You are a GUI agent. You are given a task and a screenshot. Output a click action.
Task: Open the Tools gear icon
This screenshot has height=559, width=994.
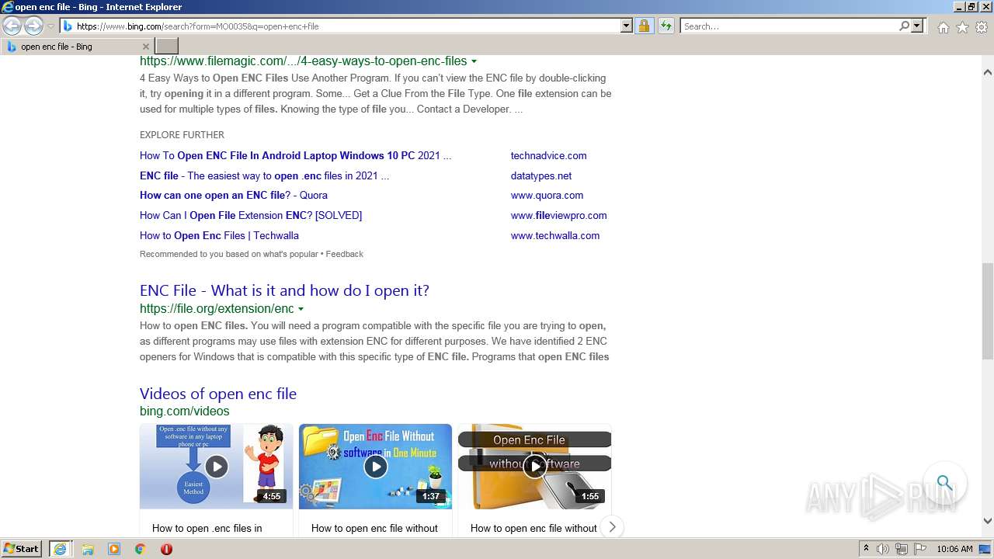click(982, 27)
